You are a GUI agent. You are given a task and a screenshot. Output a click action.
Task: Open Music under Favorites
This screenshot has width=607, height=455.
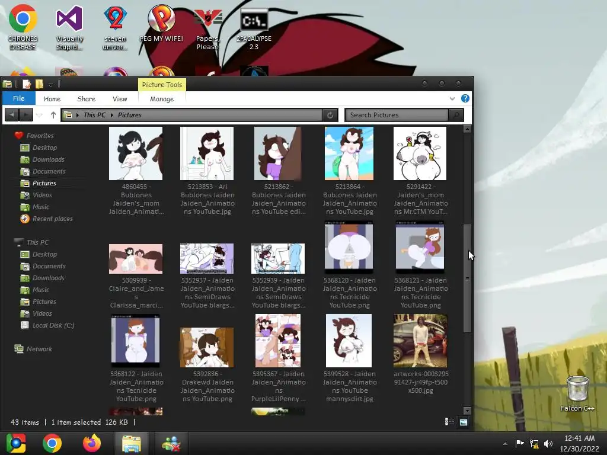[41, 207]
